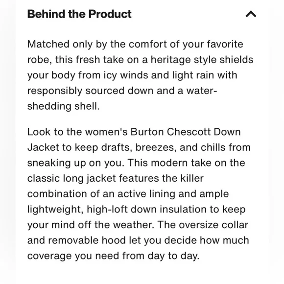Click the word 'Product' in the heading
The height and width of the screenshot is (284, 284).
point(110,14)
